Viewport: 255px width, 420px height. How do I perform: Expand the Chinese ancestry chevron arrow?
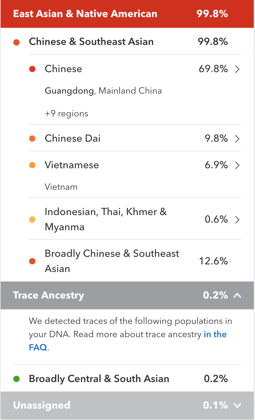(237, 69)
